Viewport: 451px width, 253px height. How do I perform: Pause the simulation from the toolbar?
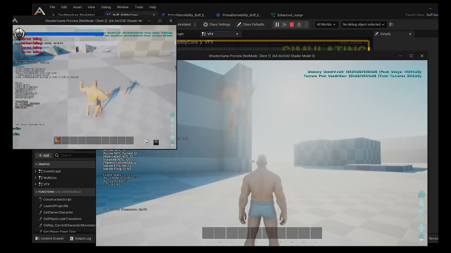pos(277,25)
